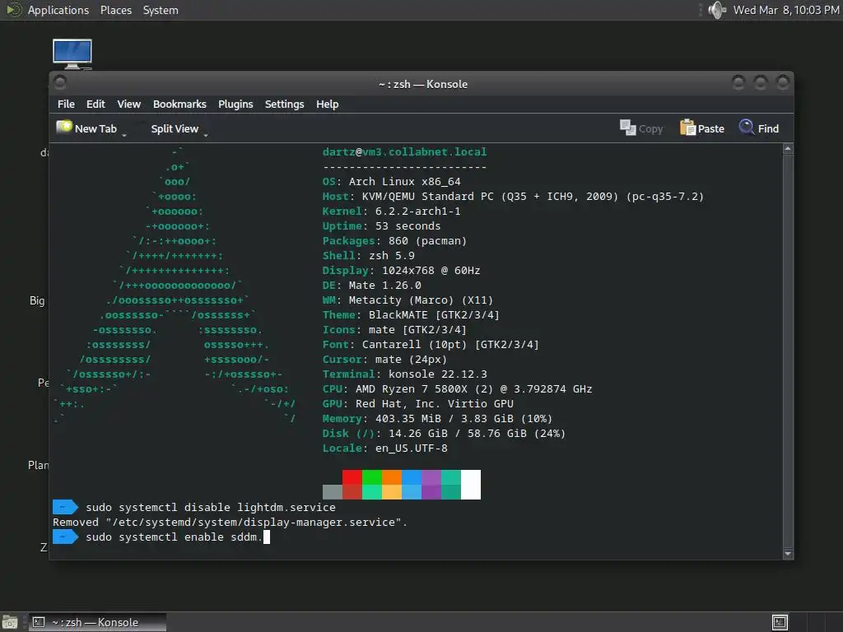The width and height of the screenshot is (843, 632).
Task: Click the 'Host: KVM/QEMU Standard PC' line
Action: [513, 197]
